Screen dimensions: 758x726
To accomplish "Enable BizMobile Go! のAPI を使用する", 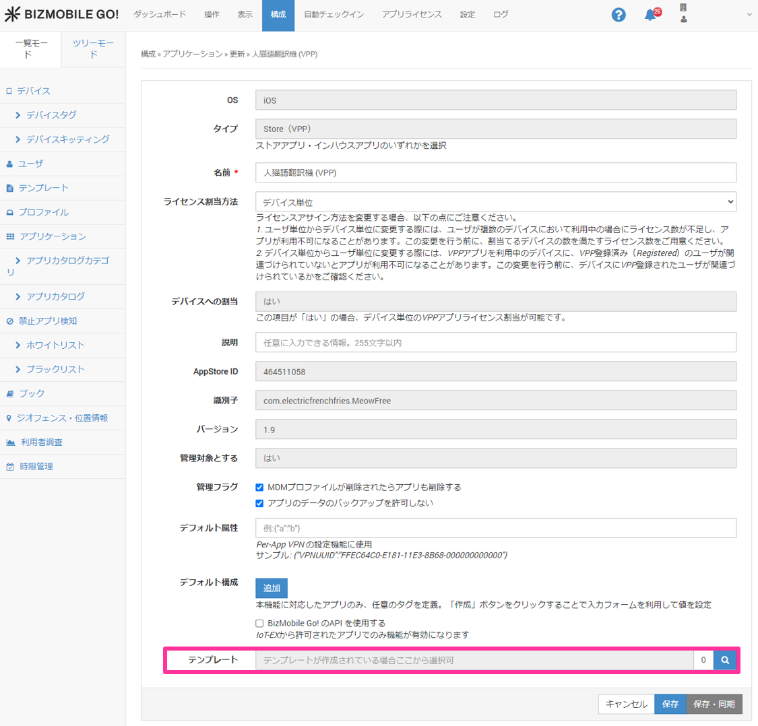I will tap(259, 624).
